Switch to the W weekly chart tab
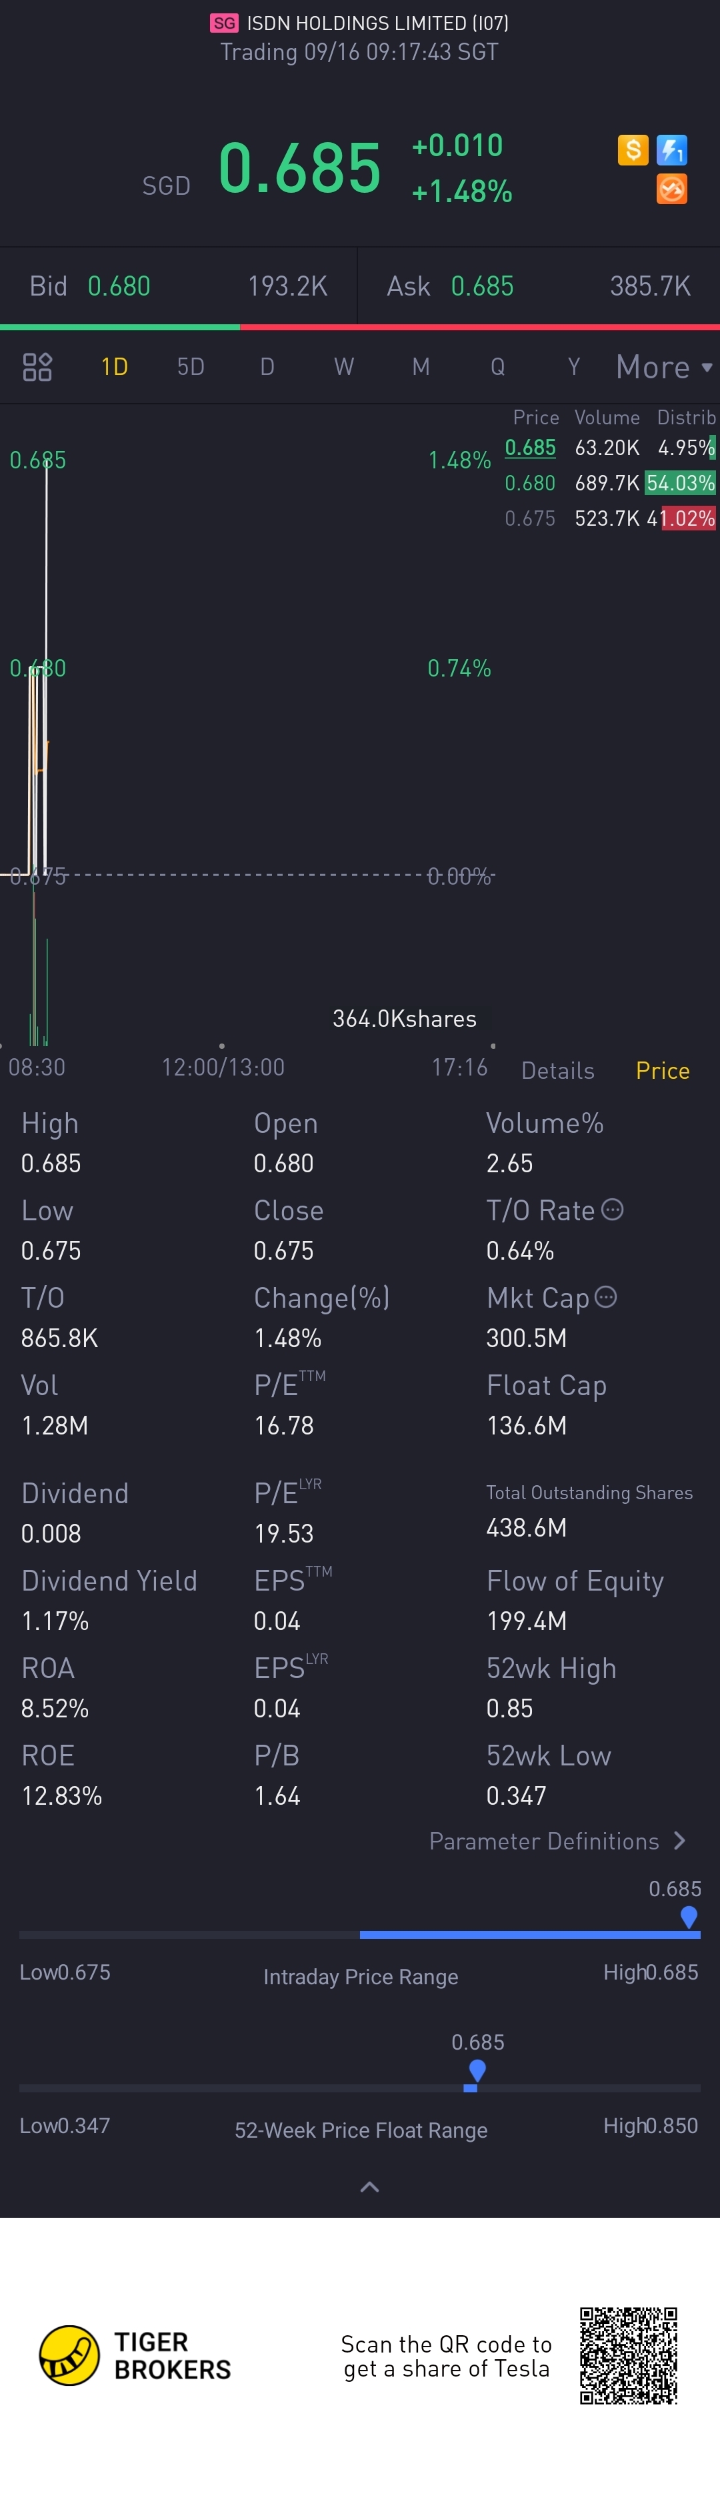The width and height of the screenshot is (720, 2494). (x=343, y=367)
